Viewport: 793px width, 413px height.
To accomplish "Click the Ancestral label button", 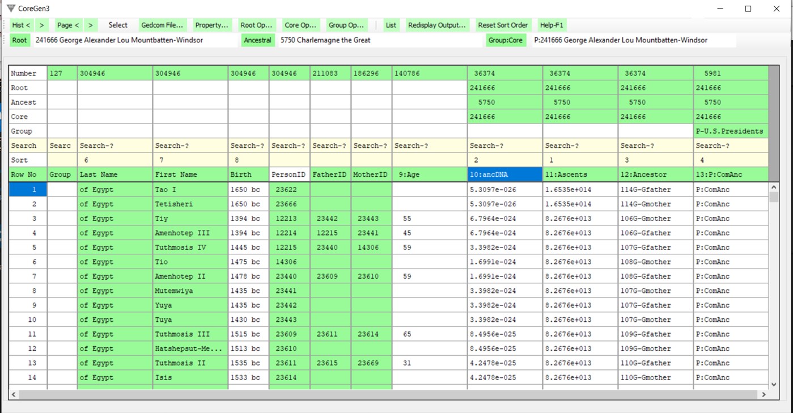I will pos(258,40).
